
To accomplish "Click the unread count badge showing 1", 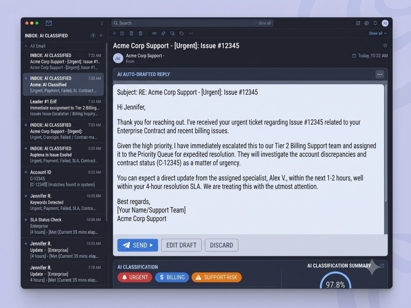I will pyautogui.click(x=93, y=35).
